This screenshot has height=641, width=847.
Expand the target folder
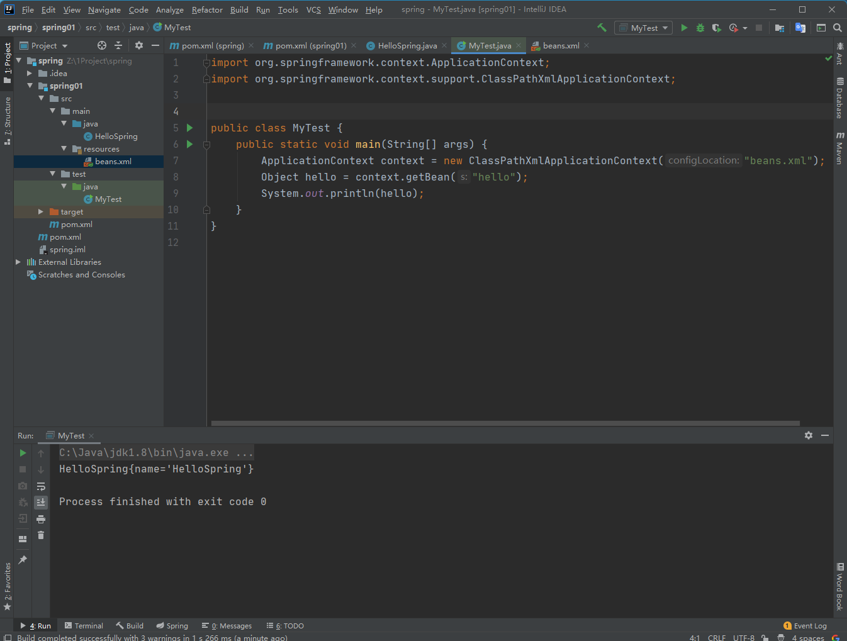(41, 211)
